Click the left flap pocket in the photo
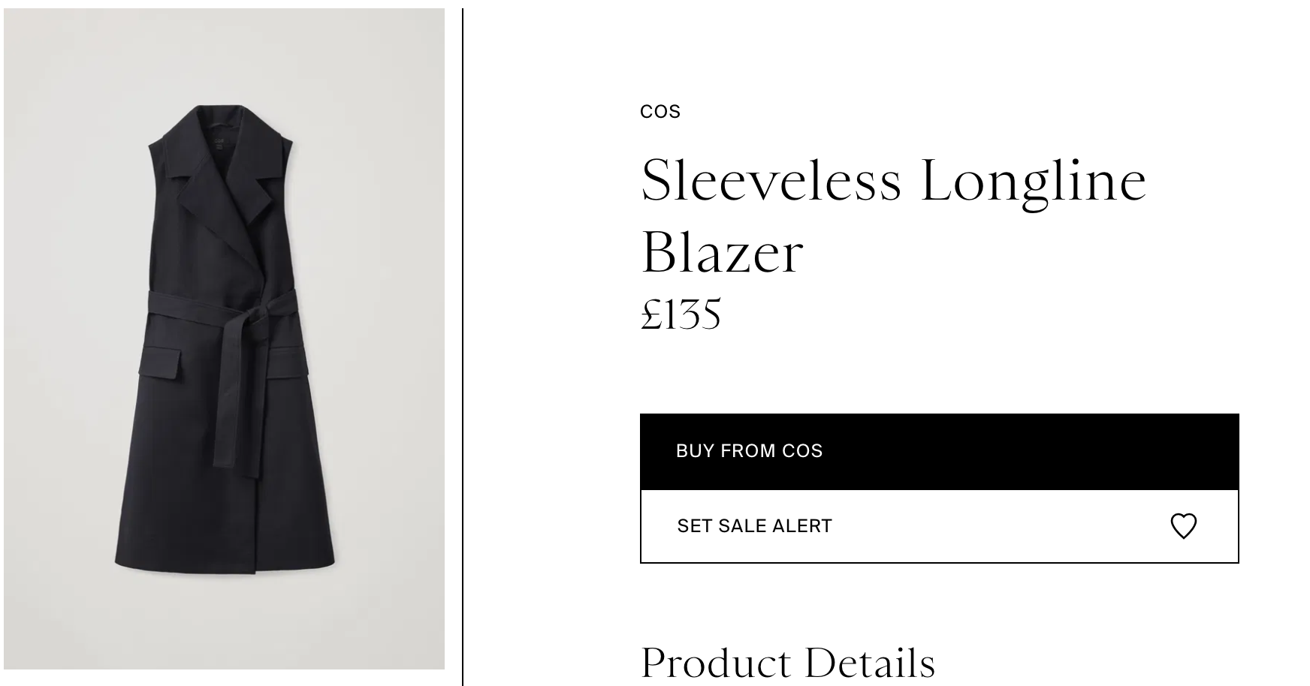1310x686 pixels. [160, 362]
